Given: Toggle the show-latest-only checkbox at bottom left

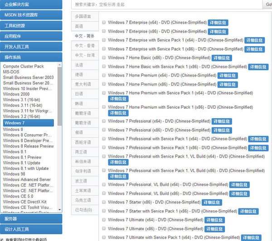Looking at the screenshot, I should pyautogui.click(x=3, y=239).
